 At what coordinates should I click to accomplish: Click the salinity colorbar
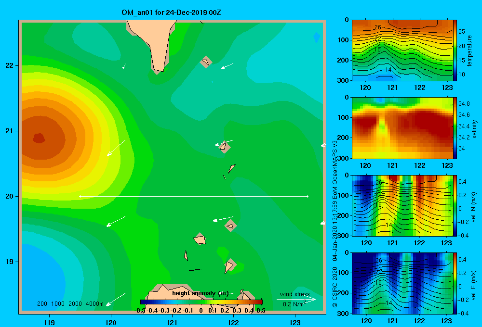point(455,128)
